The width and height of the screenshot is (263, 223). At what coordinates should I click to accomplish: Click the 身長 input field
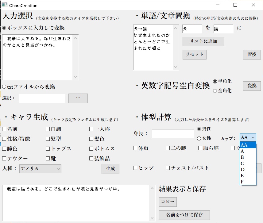[x=173, y=133]
